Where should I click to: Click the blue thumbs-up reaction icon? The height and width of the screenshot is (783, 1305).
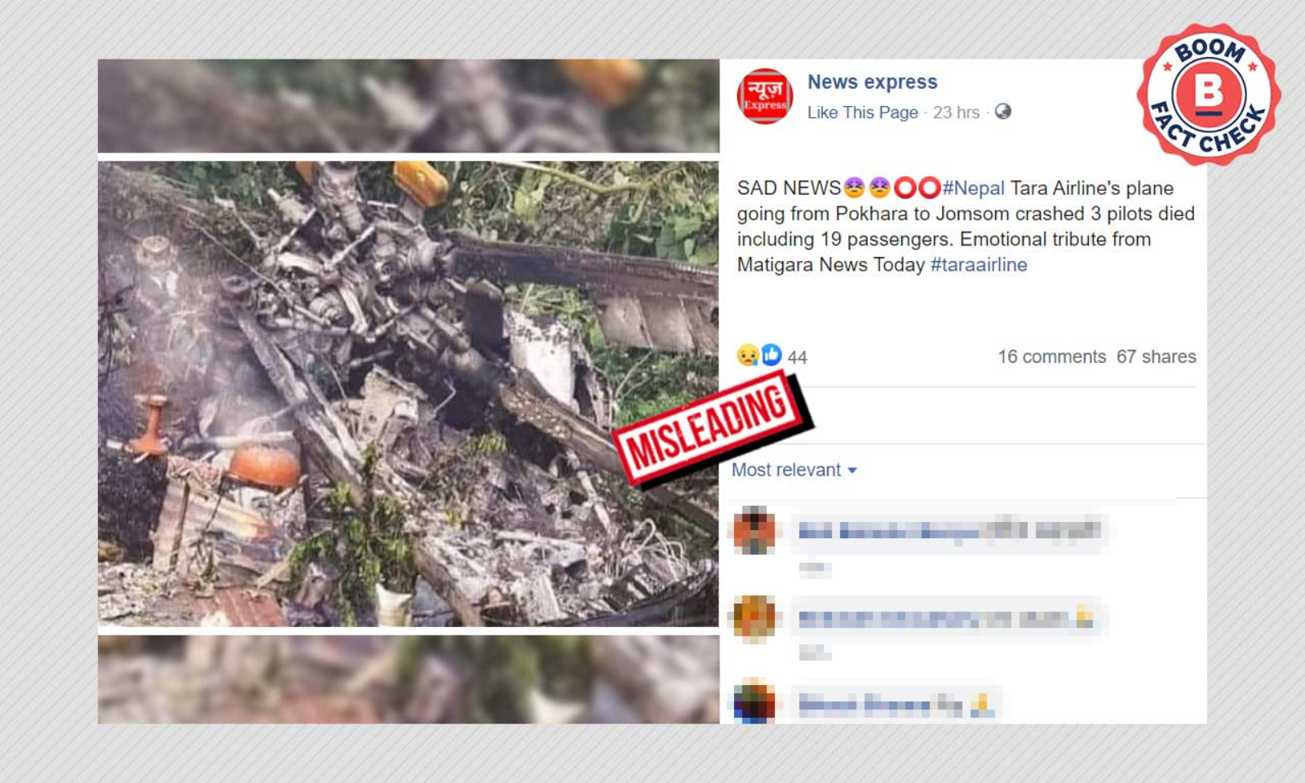click(772, 355)
